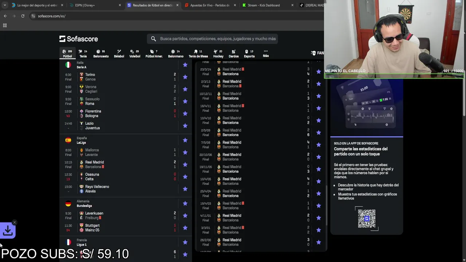Toggle favorite star for Italia Serie A
466x262 pixels.
[x=185, y=65]
